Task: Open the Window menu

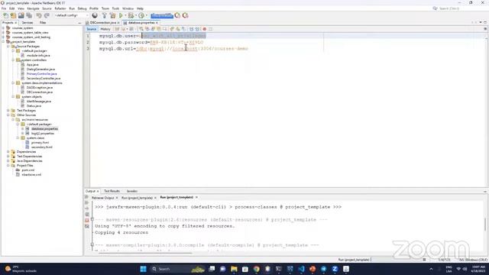Action: coord(128,8)
